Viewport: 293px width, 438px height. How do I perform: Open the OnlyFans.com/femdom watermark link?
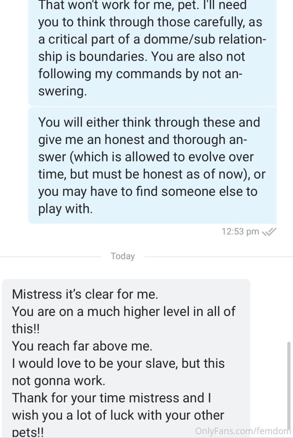[244, 431]
